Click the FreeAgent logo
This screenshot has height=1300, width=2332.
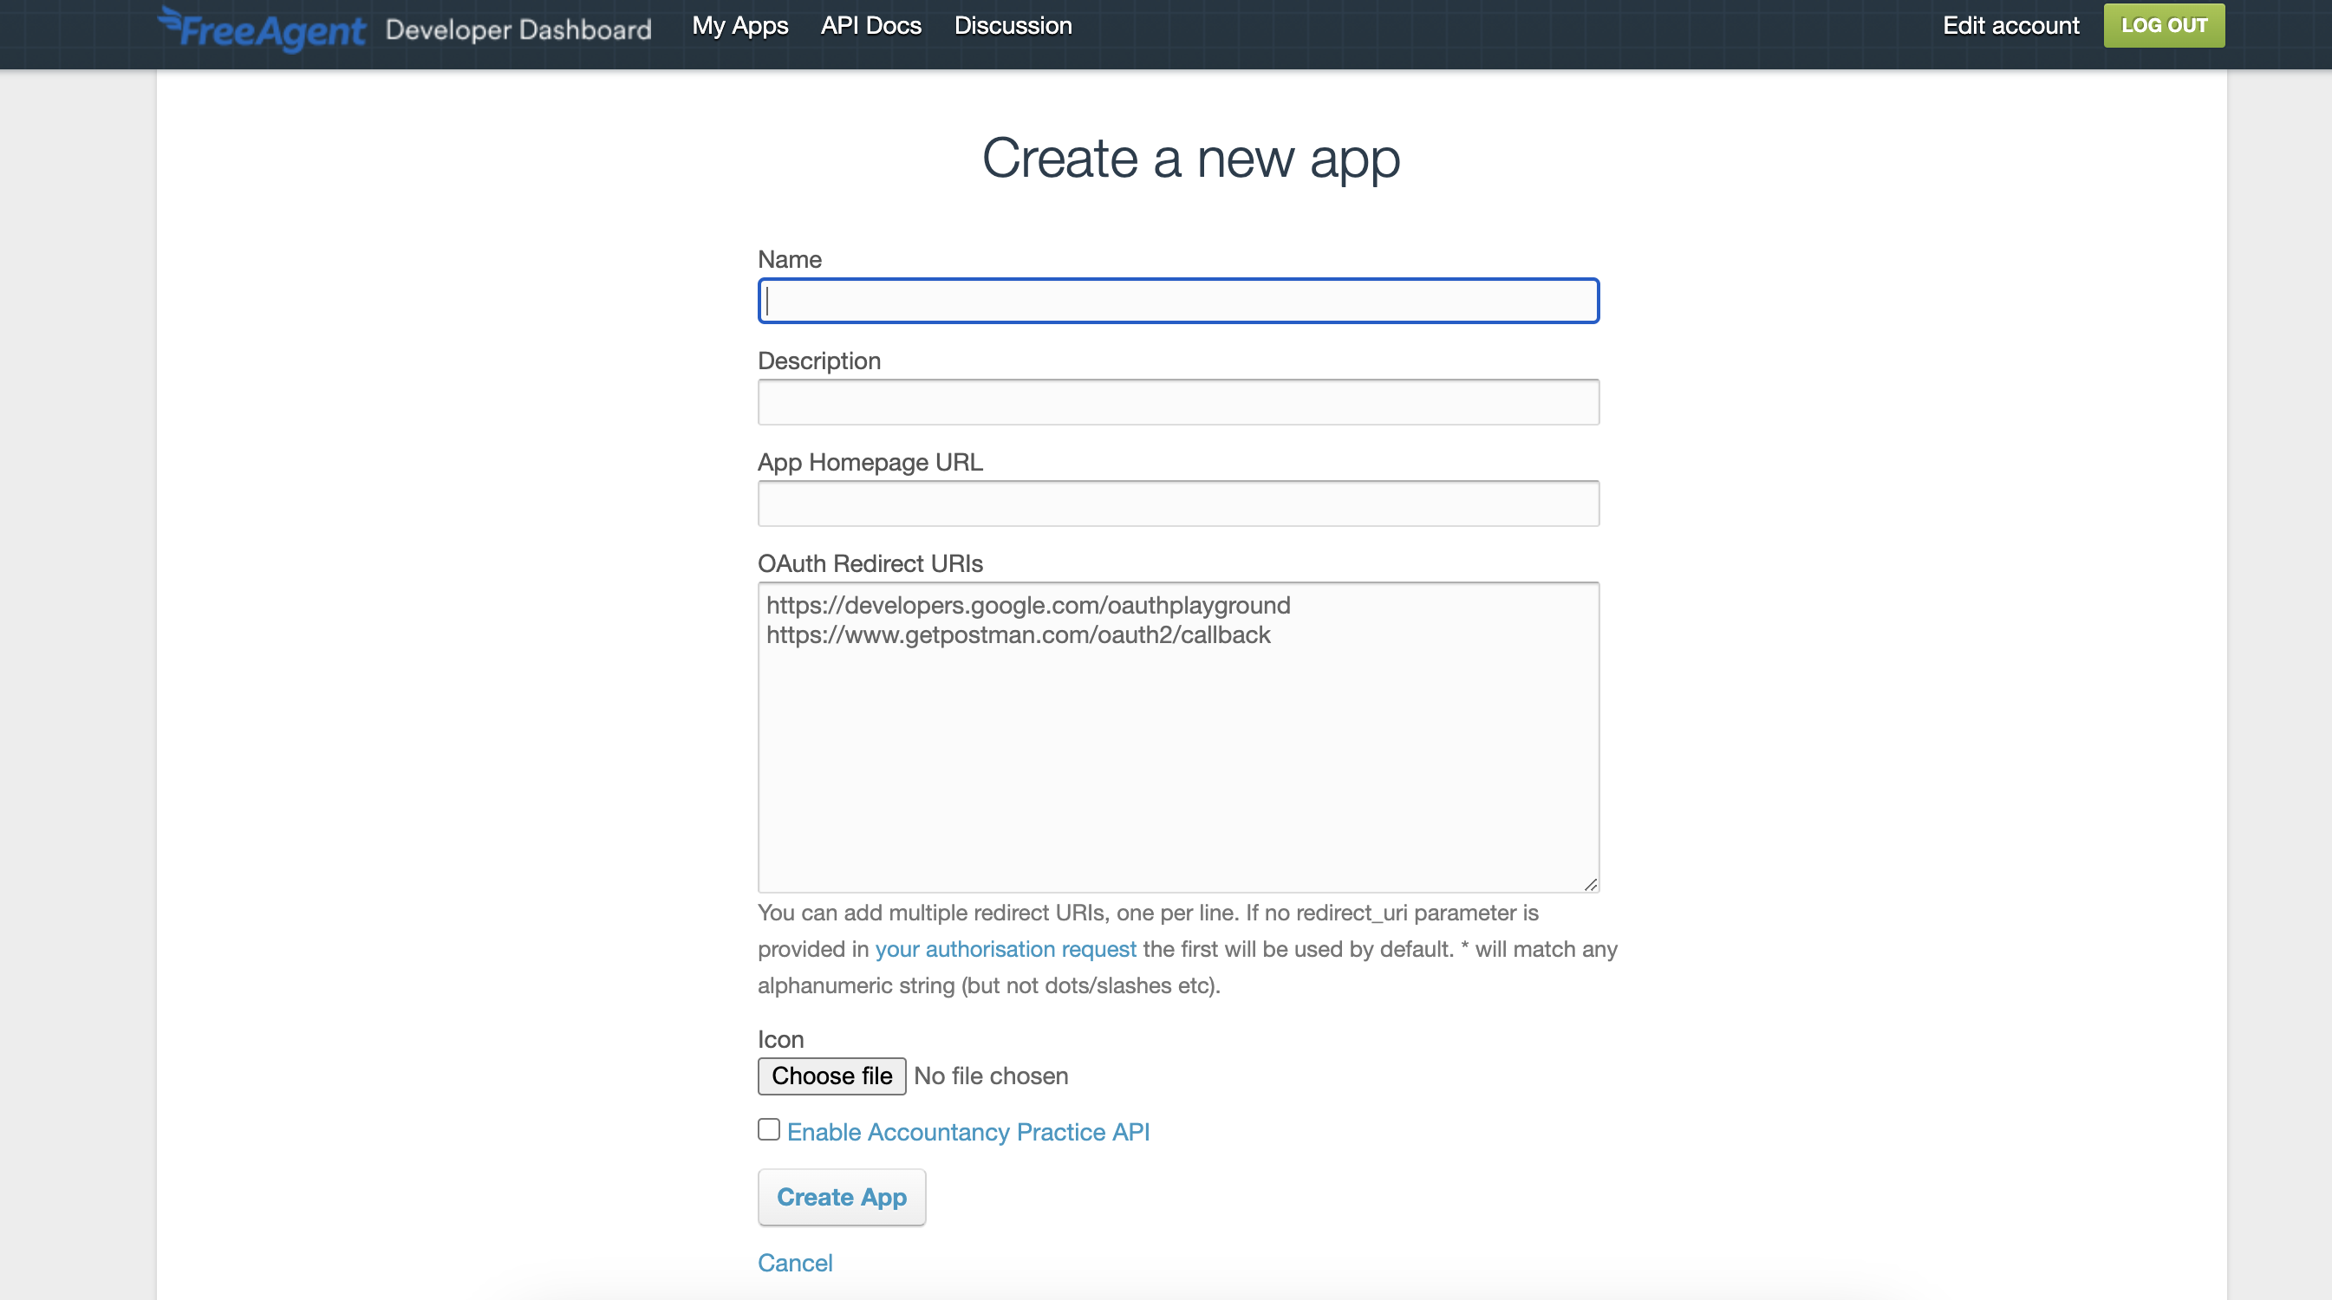click(263, 29)
